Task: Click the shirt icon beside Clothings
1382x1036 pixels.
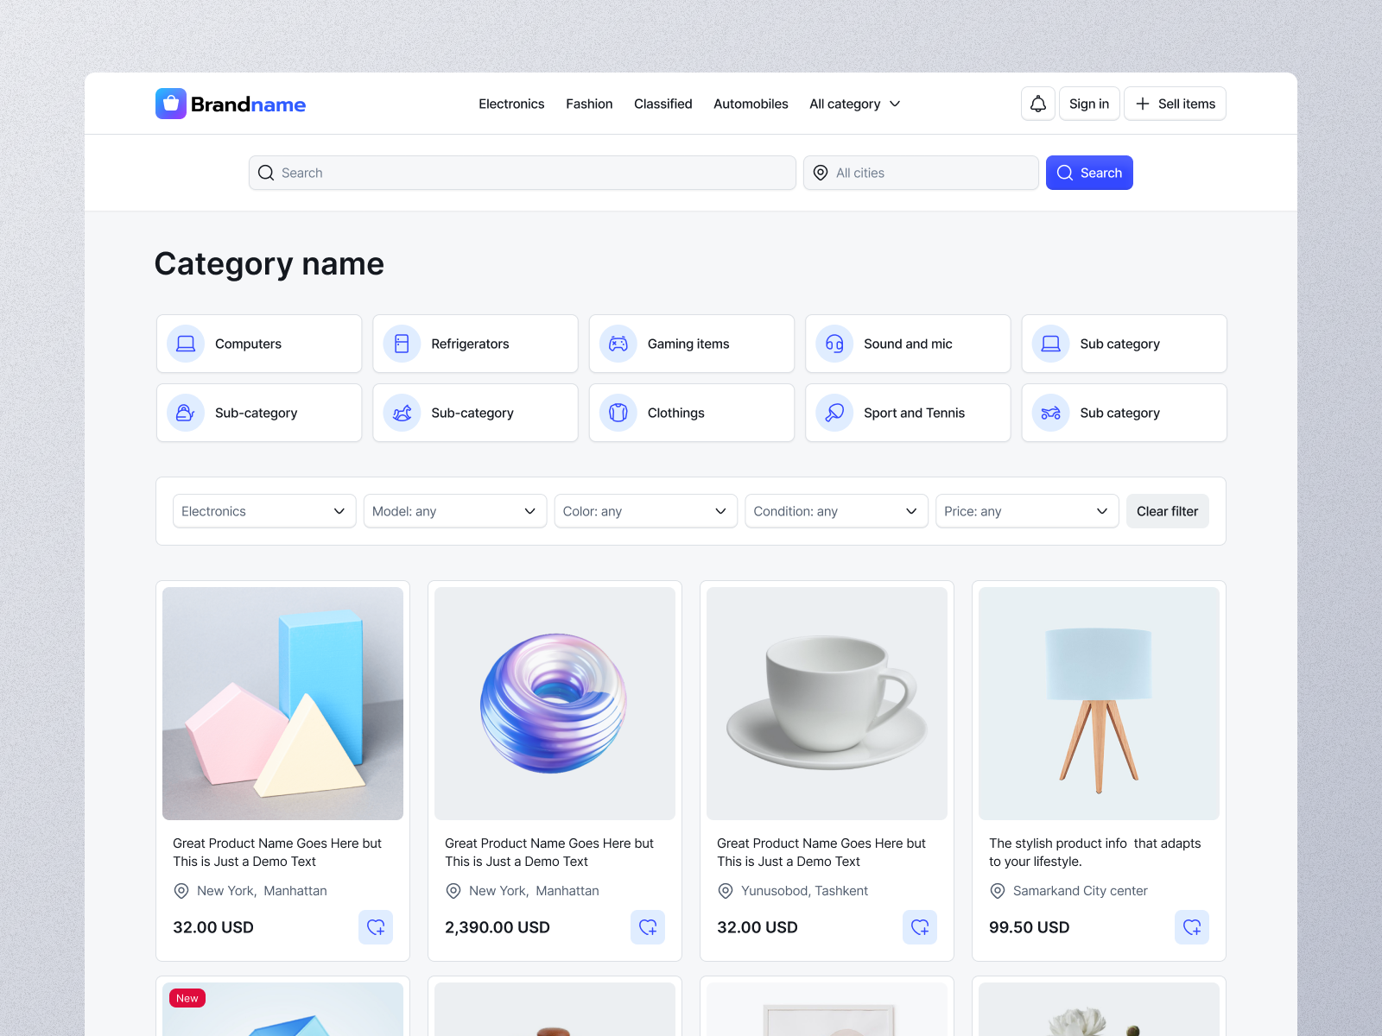Action: point(618,413)
